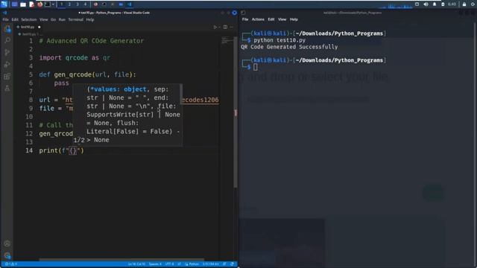Open the terminal window Edit menu
The width and height of the screenshot is (477, 268).
click(271, 19)
